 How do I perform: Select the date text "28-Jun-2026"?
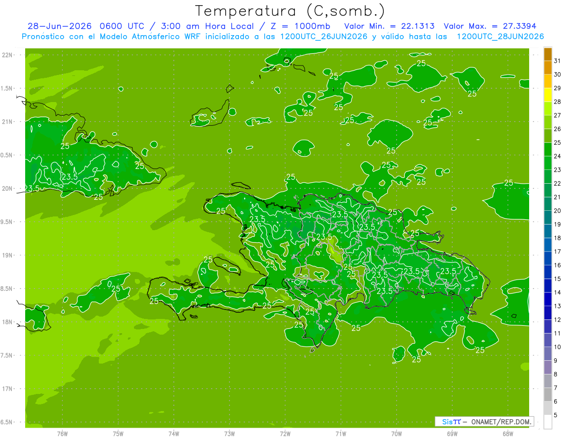[x=60, y=26]
